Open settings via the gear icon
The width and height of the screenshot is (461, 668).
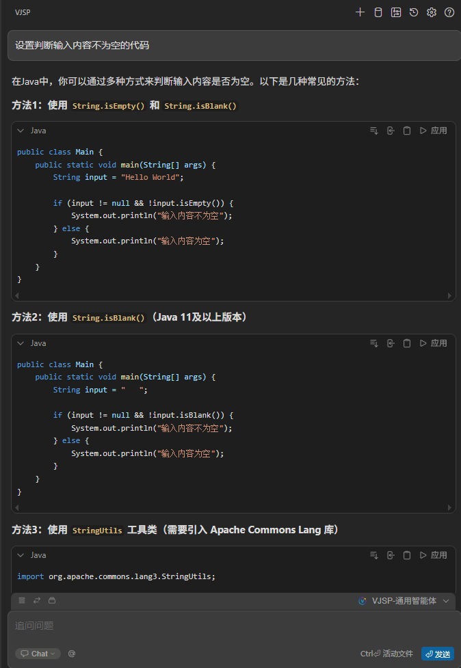[432, 12]
